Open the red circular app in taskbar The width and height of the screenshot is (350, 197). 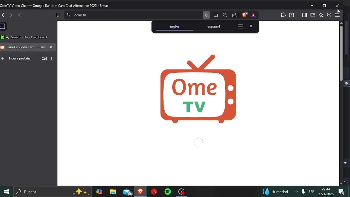pyautogui.click(x=154, y=192)
